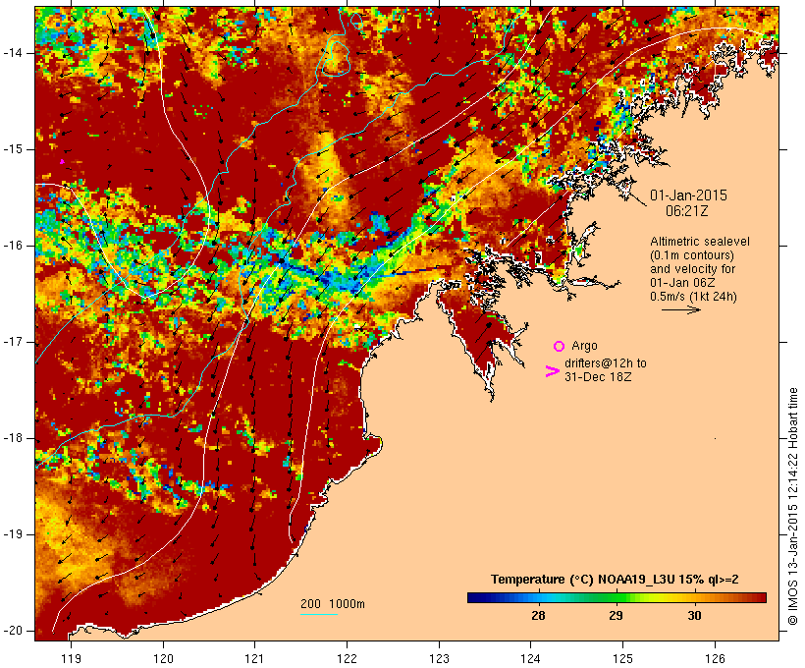
Task: Click the '200 1000m' depth contour label
Action: coord(333,604)
